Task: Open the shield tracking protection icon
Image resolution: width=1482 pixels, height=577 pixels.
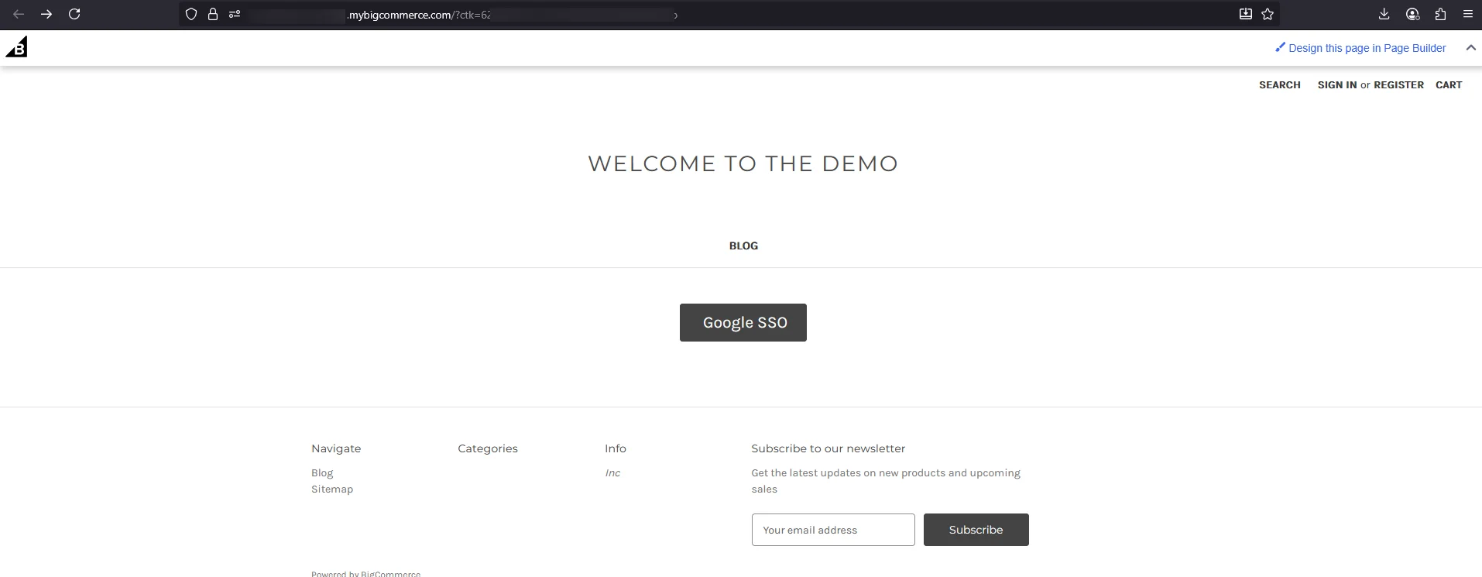Action: [191, 14]
